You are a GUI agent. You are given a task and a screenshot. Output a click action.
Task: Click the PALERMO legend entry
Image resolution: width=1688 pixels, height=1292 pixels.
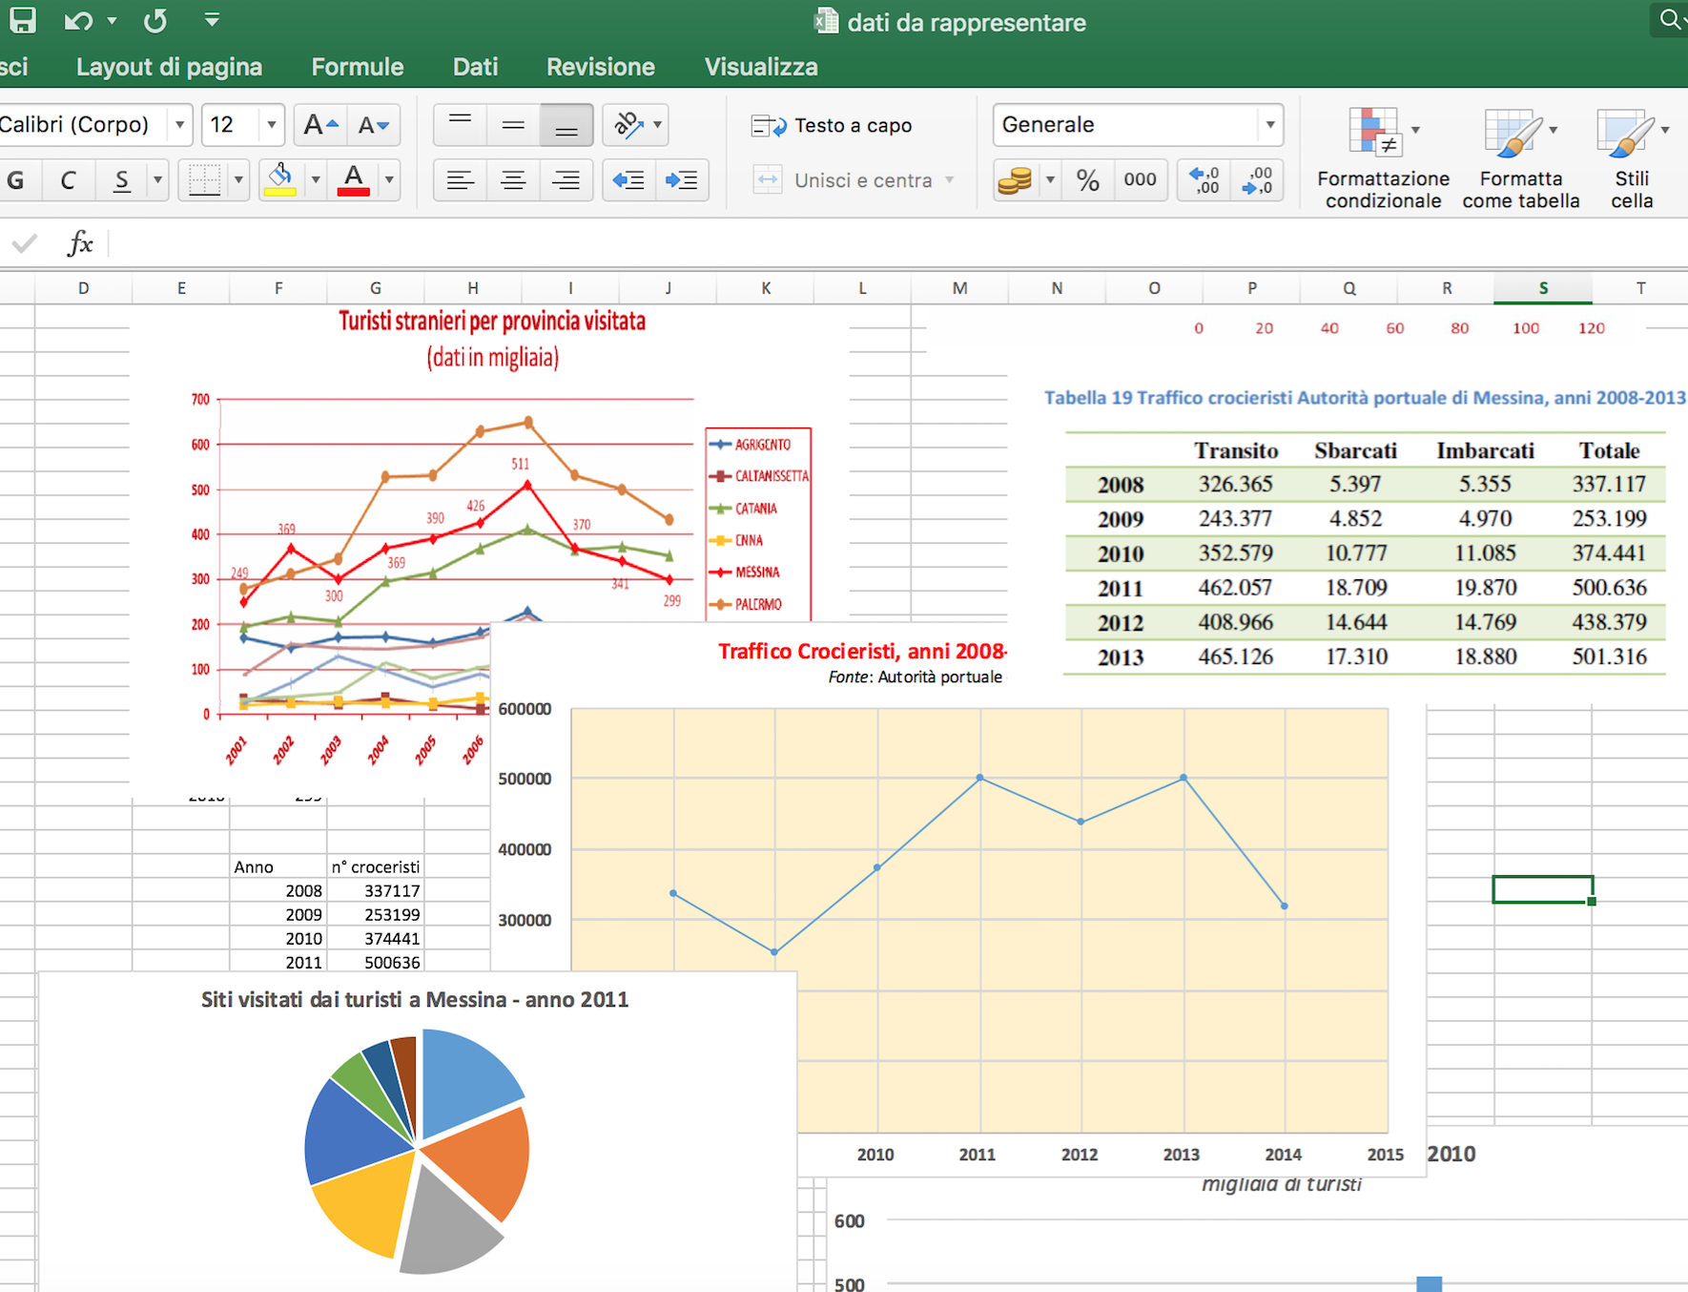coord(746,604)
